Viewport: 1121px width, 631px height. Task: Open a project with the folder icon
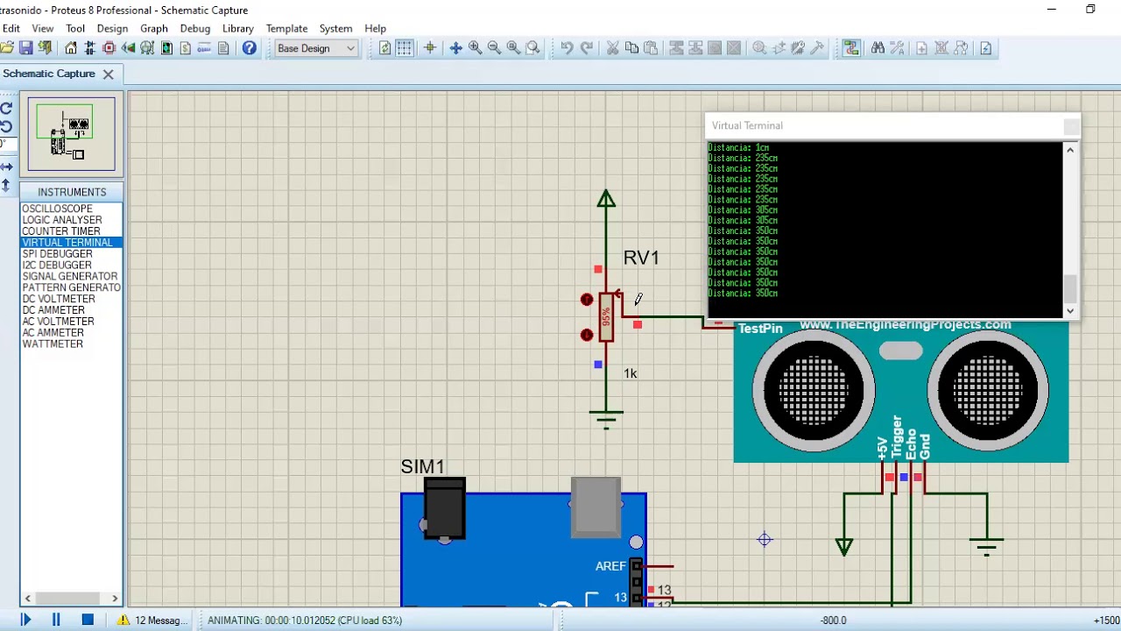click(8, 48)
